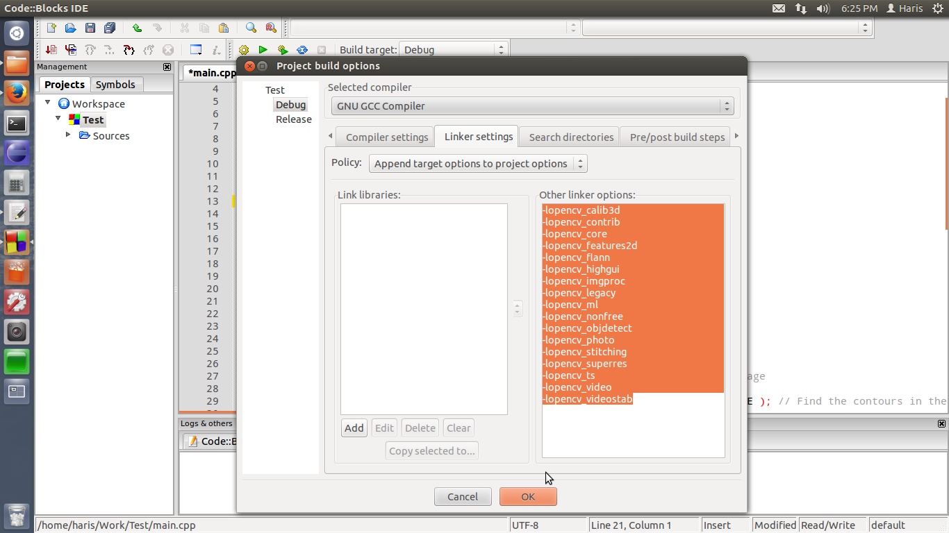This screenshot has width=949, height=533.
Task: Expand the Sources folder in the tree
Action: point(68,135)
